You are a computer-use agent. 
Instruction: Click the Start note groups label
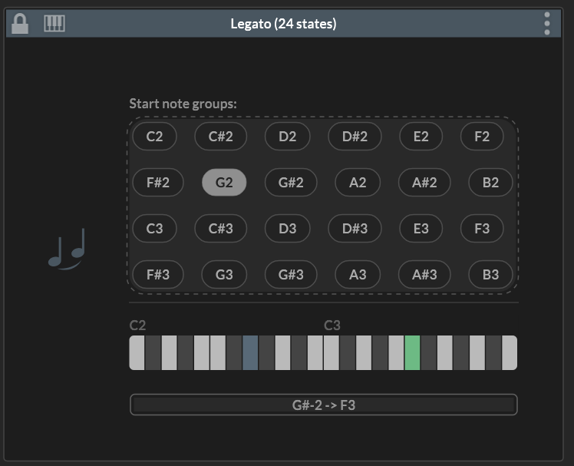[183, 104]
